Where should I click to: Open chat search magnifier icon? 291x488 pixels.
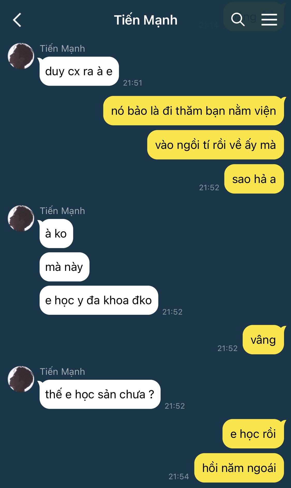point(238,19)
